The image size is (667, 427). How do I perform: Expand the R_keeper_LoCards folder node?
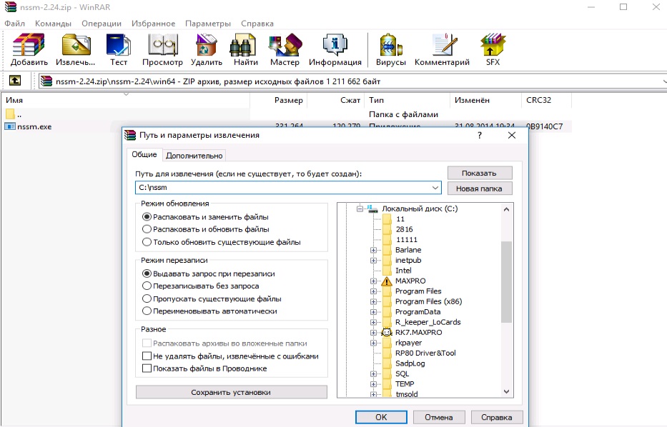(373, 322)
